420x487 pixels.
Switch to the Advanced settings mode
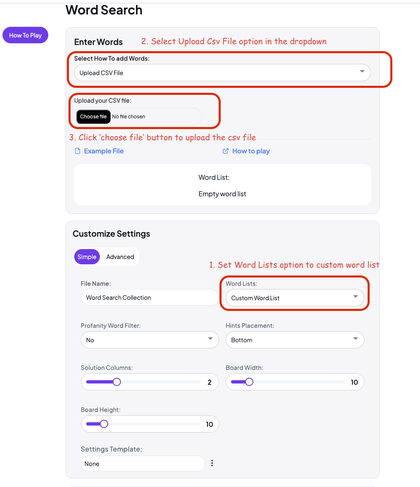120,257
